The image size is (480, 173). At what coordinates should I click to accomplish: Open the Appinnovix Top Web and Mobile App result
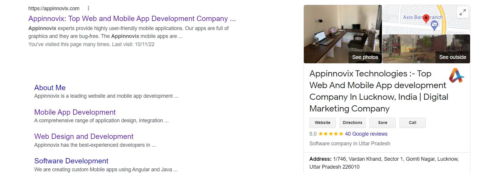[132, 19]
